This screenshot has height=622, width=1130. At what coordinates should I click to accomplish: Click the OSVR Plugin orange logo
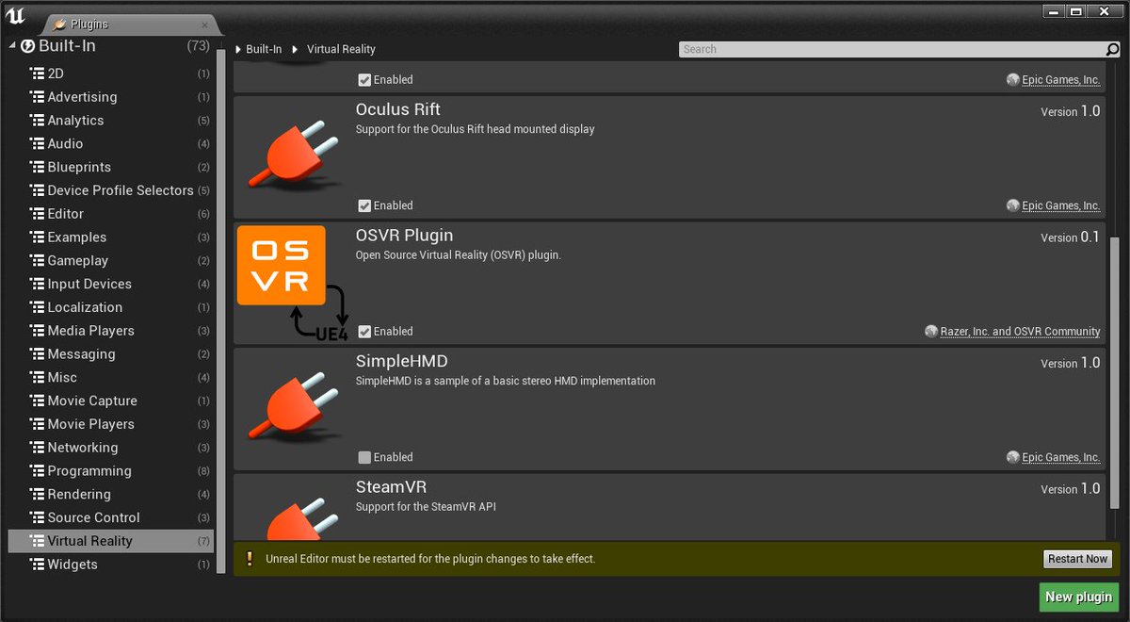click(282, 266)
